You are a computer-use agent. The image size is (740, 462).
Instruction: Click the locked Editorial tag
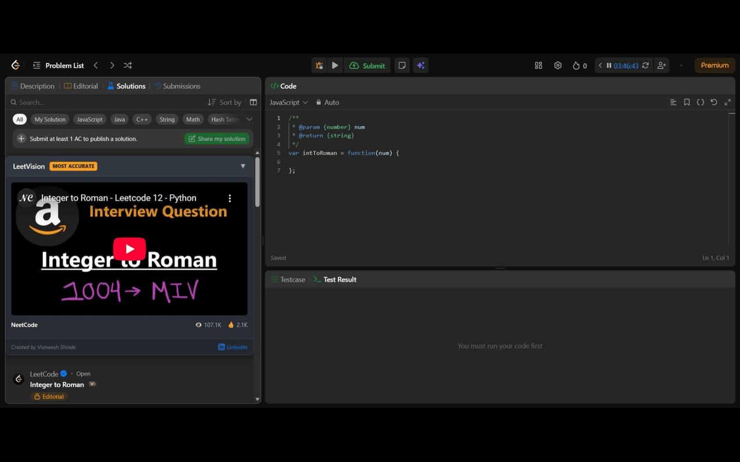coord(49,397)
